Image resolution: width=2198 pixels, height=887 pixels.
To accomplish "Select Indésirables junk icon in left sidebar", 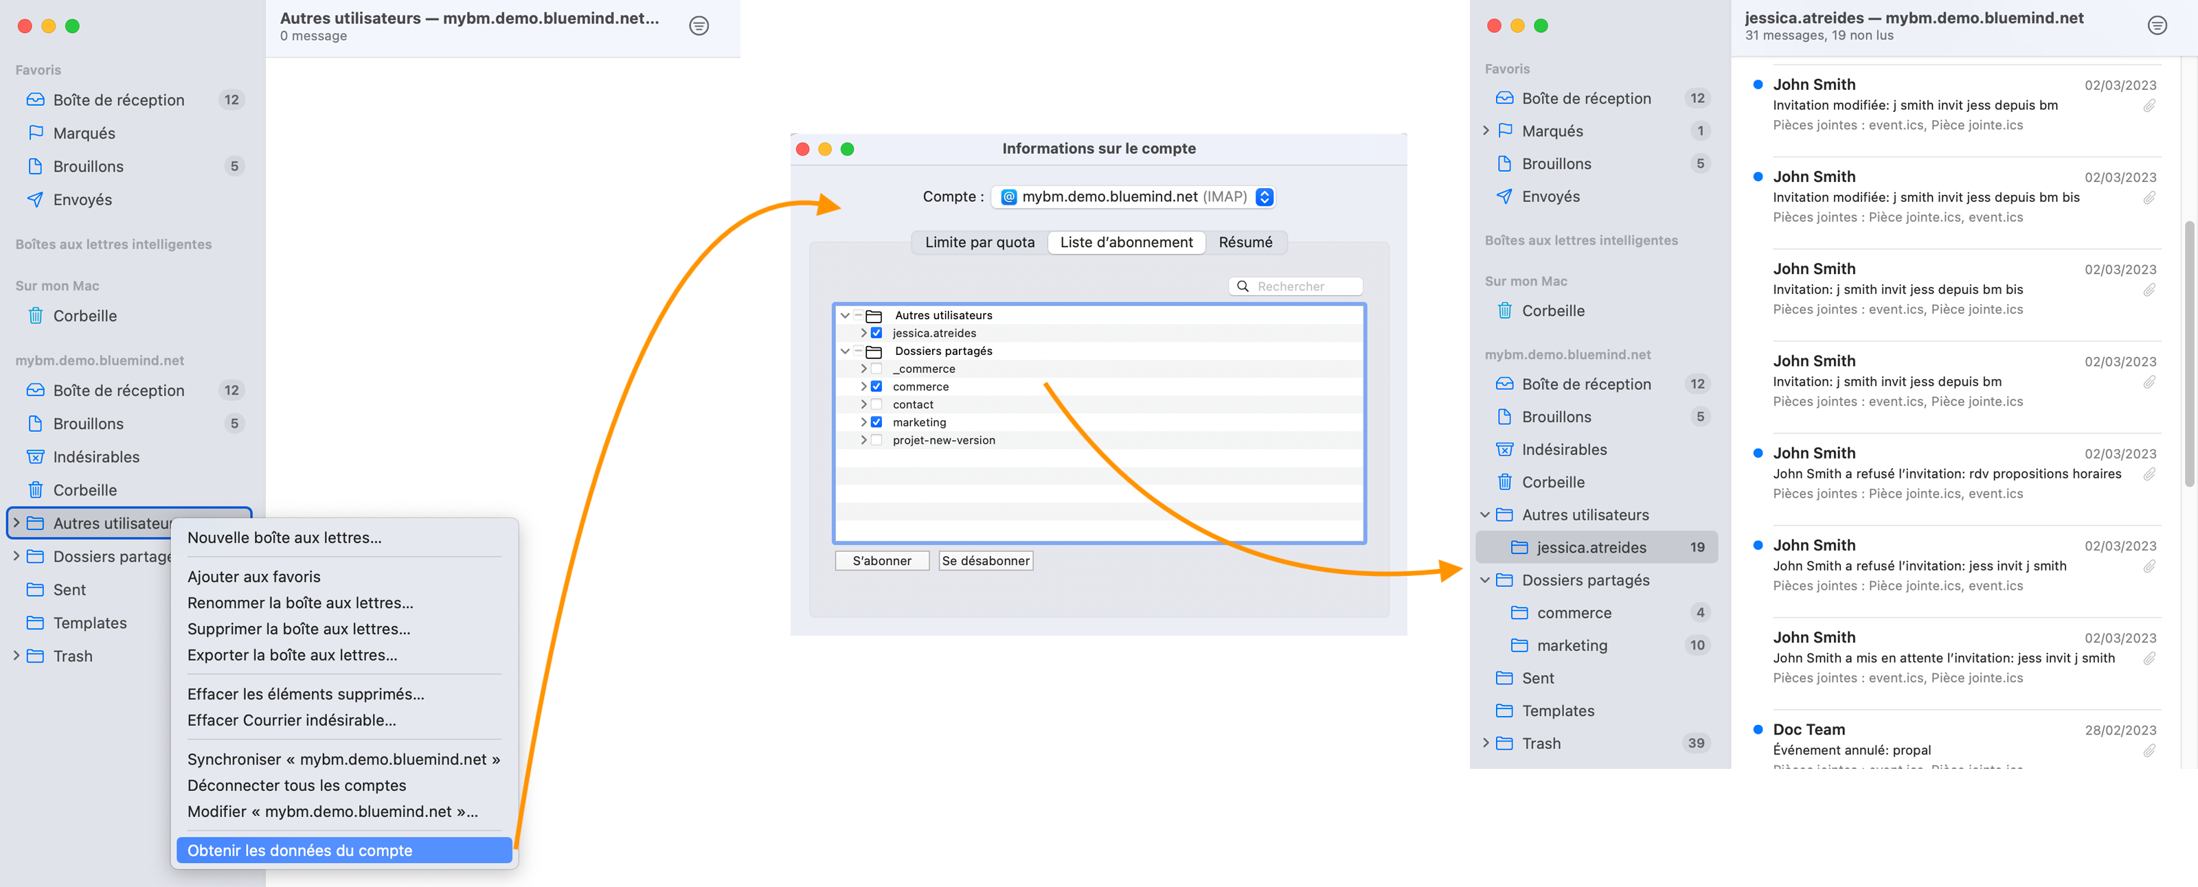I will (35, 457).
